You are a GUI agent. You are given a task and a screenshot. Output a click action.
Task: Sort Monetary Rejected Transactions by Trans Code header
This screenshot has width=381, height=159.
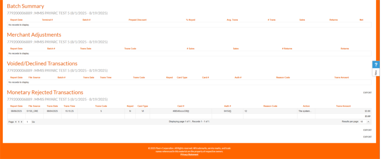(101, 106)
